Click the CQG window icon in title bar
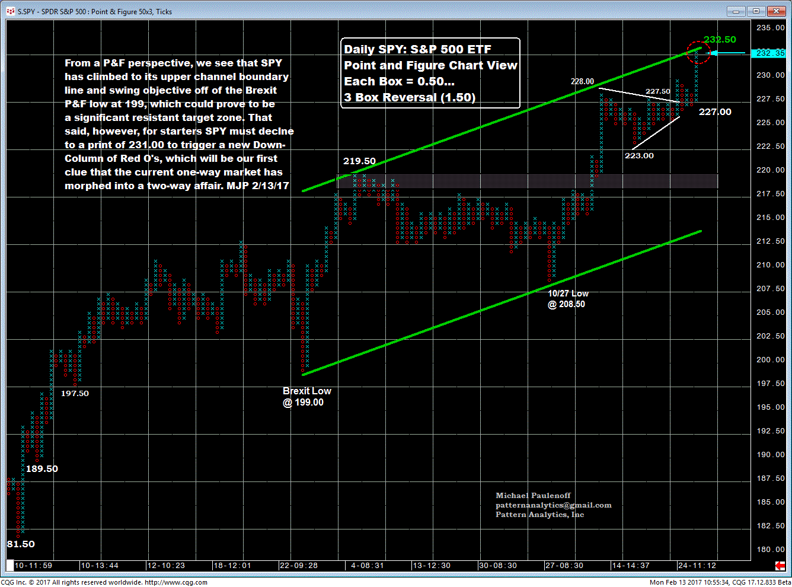Image resolution: width=792 pixels, height=587 pixels. (x=10, y=11)
